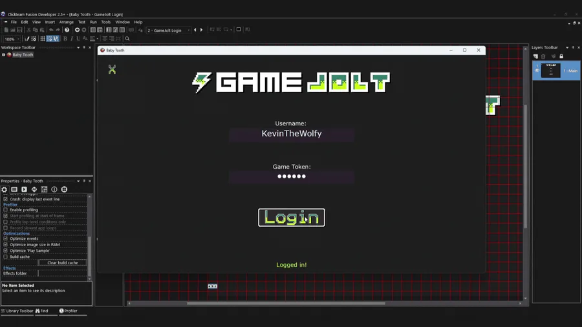Click the Login button
The width and height of the screenshot is (582, 327).
[x=292, y=217]
